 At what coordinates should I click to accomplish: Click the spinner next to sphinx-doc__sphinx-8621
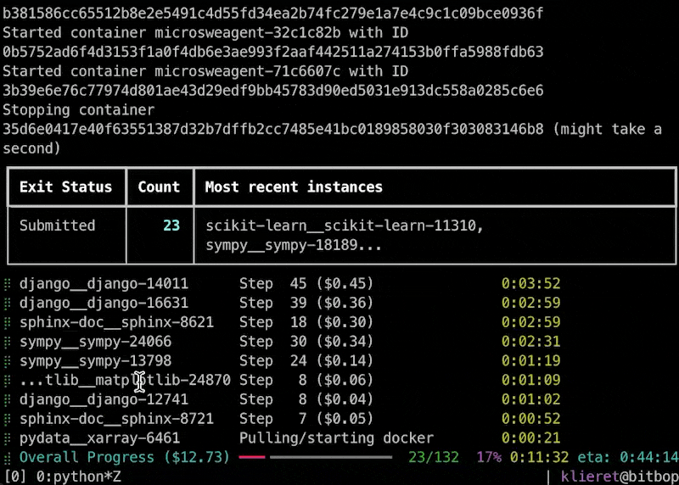(x=7, y=323)
